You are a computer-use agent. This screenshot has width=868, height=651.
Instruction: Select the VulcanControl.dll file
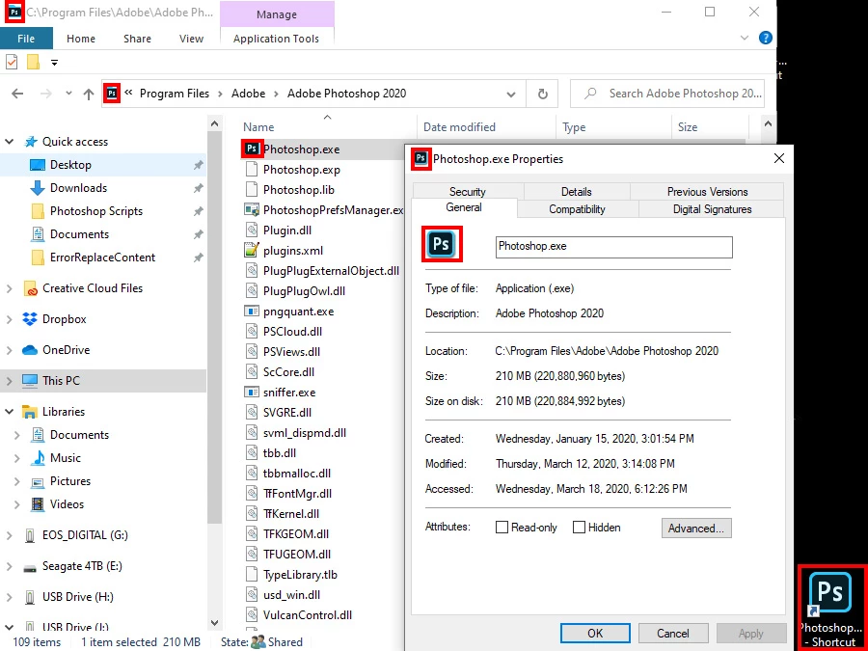[x=308, y=615]
